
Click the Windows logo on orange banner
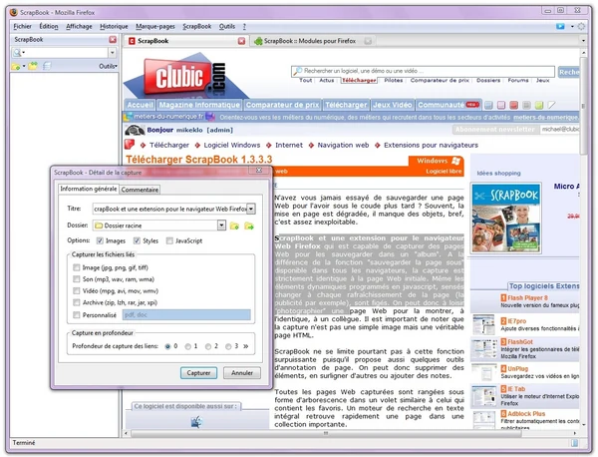tap(455, 161)
